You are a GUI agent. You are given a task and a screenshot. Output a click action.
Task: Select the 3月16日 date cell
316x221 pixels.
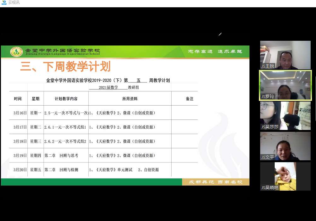click(20, 113)
